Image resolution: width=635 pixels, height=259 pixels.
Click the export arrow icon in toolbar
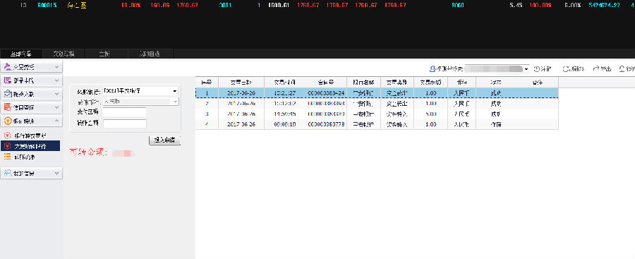pos(596,69)
